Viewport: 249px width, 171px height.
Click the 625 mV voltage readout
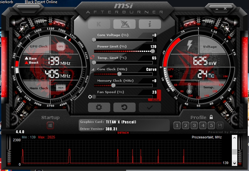(x=205, y=61)
